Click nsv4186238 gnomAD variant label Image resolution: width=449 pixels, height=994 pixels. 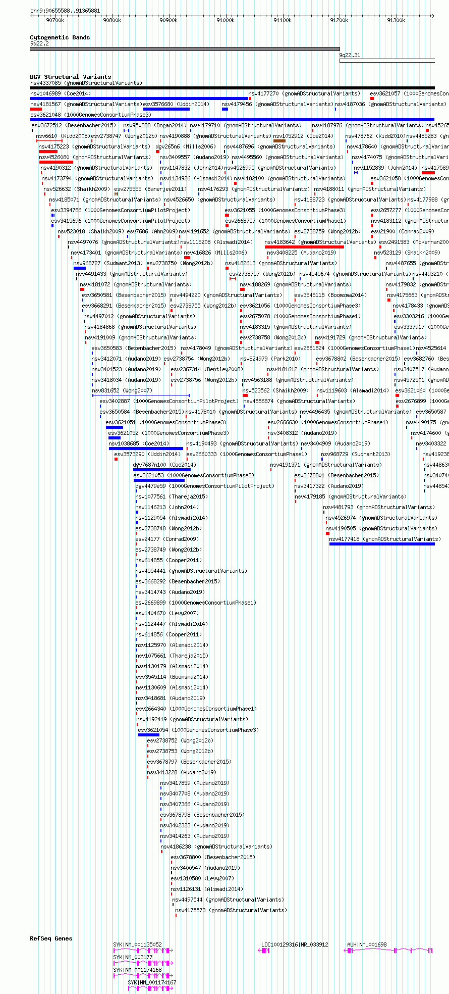tap(216, 847)
